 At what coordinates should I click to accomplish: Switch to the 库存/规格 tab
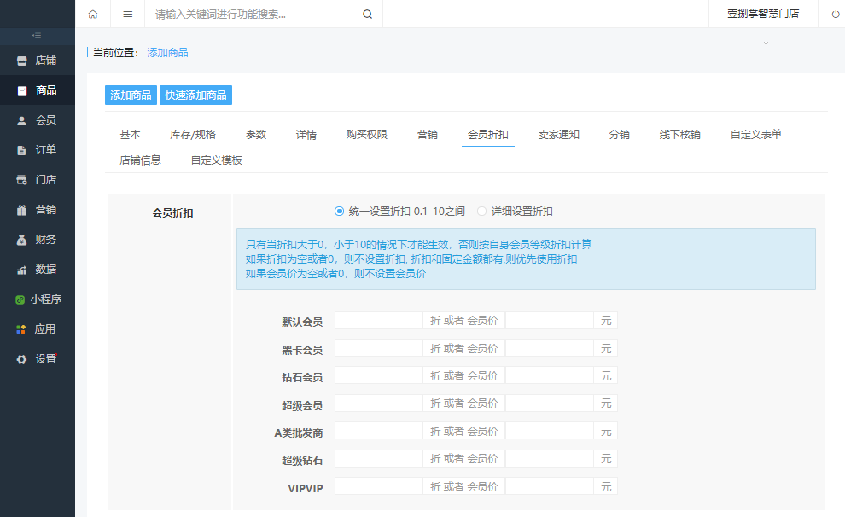point(192,135)
